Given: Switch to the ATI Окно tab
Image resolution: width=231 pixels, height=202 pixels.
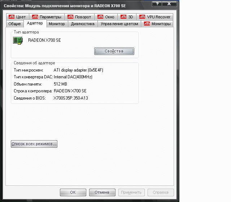Looking at the screenshot, I should pyautogui.click(x=106, y=17).
